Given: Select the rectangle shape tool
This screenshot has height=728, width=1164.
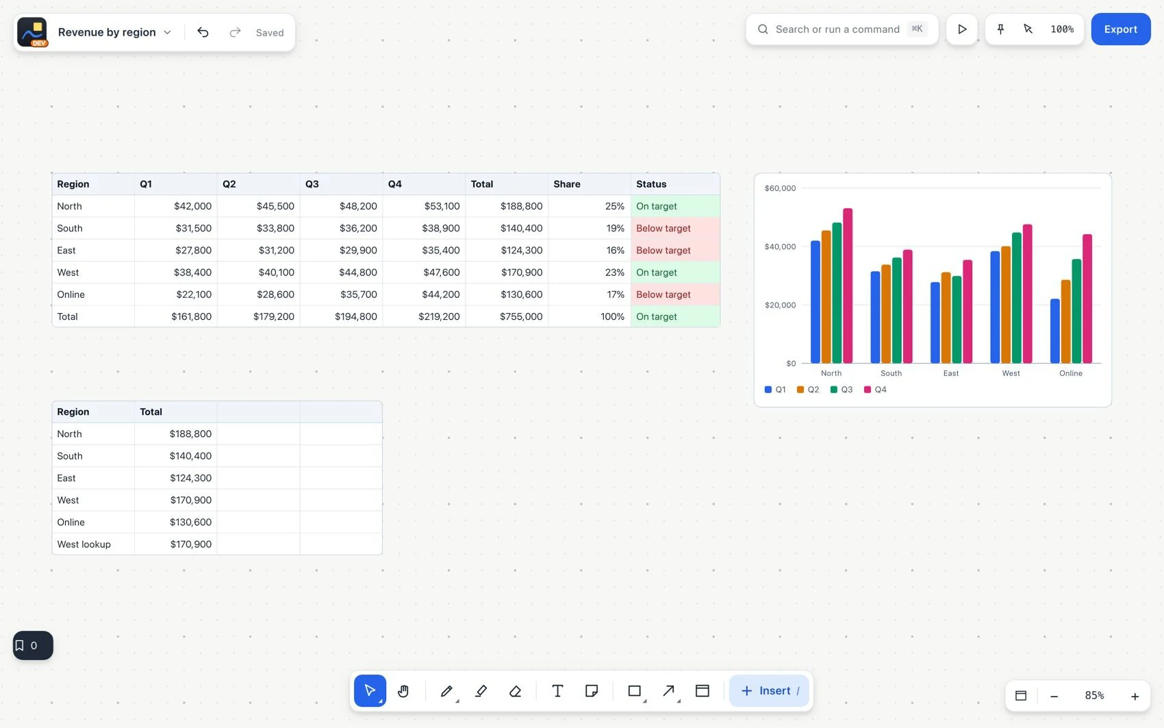Looking at the screenshot, I should pos(635,690).
